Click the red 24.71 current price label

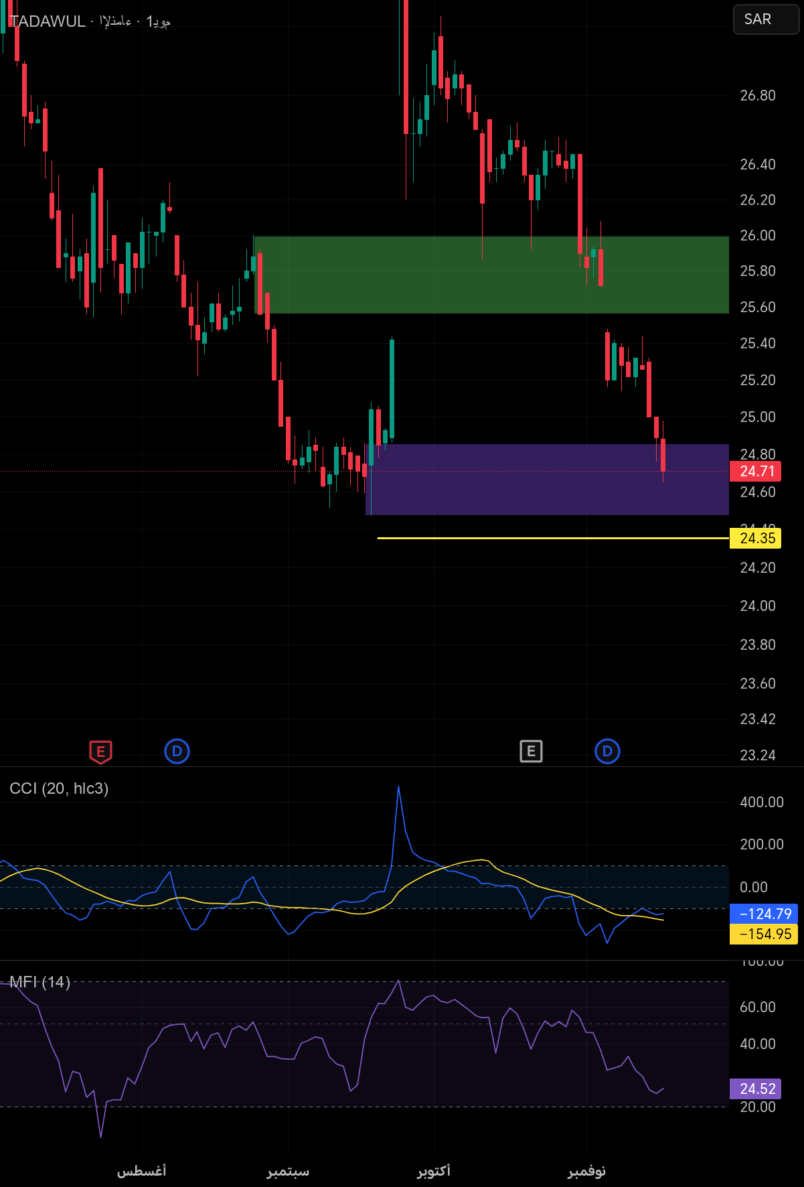756,472
